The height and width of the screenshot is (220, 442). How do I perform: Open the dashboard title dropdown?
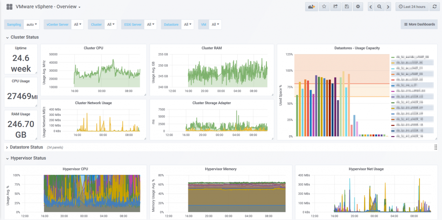tap(79, 6)
